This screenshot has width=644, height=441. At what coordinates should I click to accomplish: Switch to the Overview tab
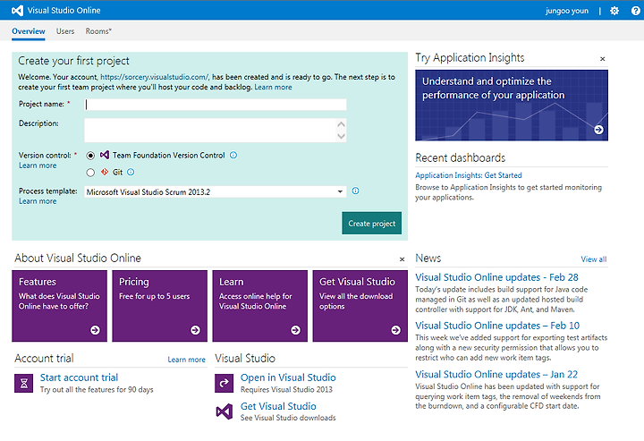(x=29, y=31)
